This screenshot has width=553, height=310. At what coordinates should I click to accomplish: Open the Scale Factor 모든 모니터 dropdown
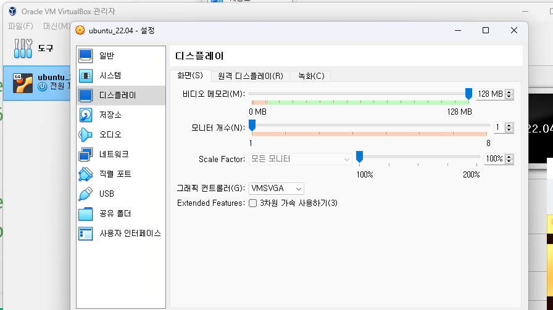300,159
